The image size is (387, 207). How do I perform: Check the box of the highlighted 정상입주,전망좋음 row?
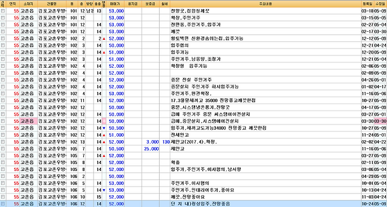click(3, 204)
